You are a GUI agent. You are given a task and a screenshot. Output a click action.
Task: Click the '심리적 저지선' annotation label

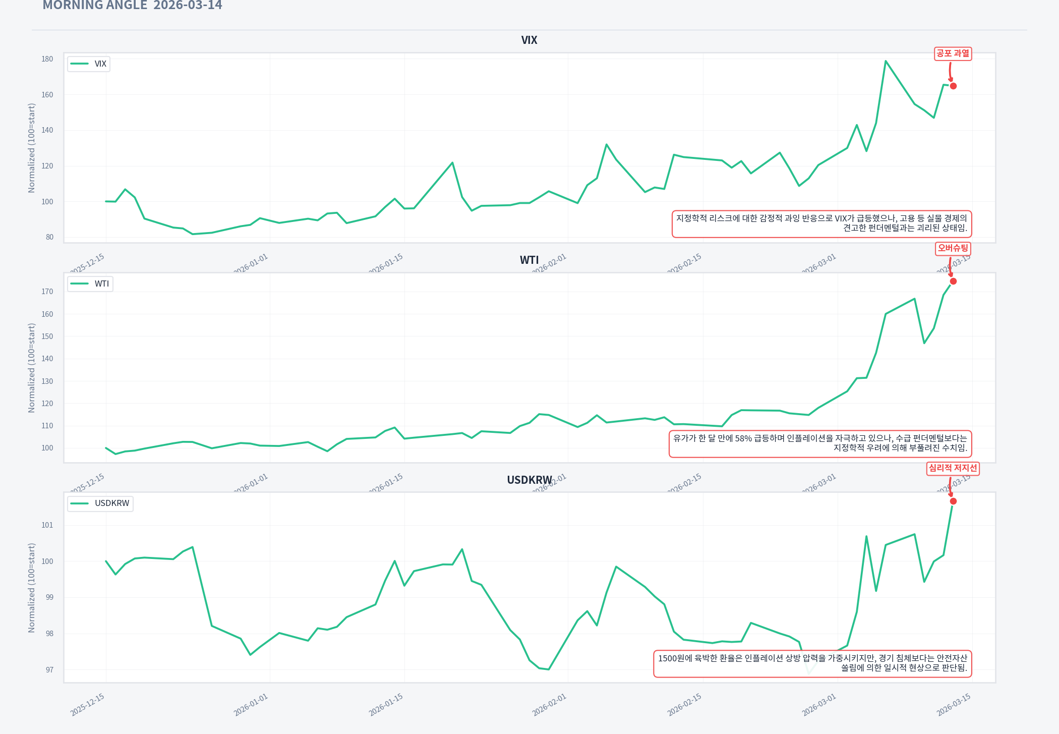click(953, 468)
